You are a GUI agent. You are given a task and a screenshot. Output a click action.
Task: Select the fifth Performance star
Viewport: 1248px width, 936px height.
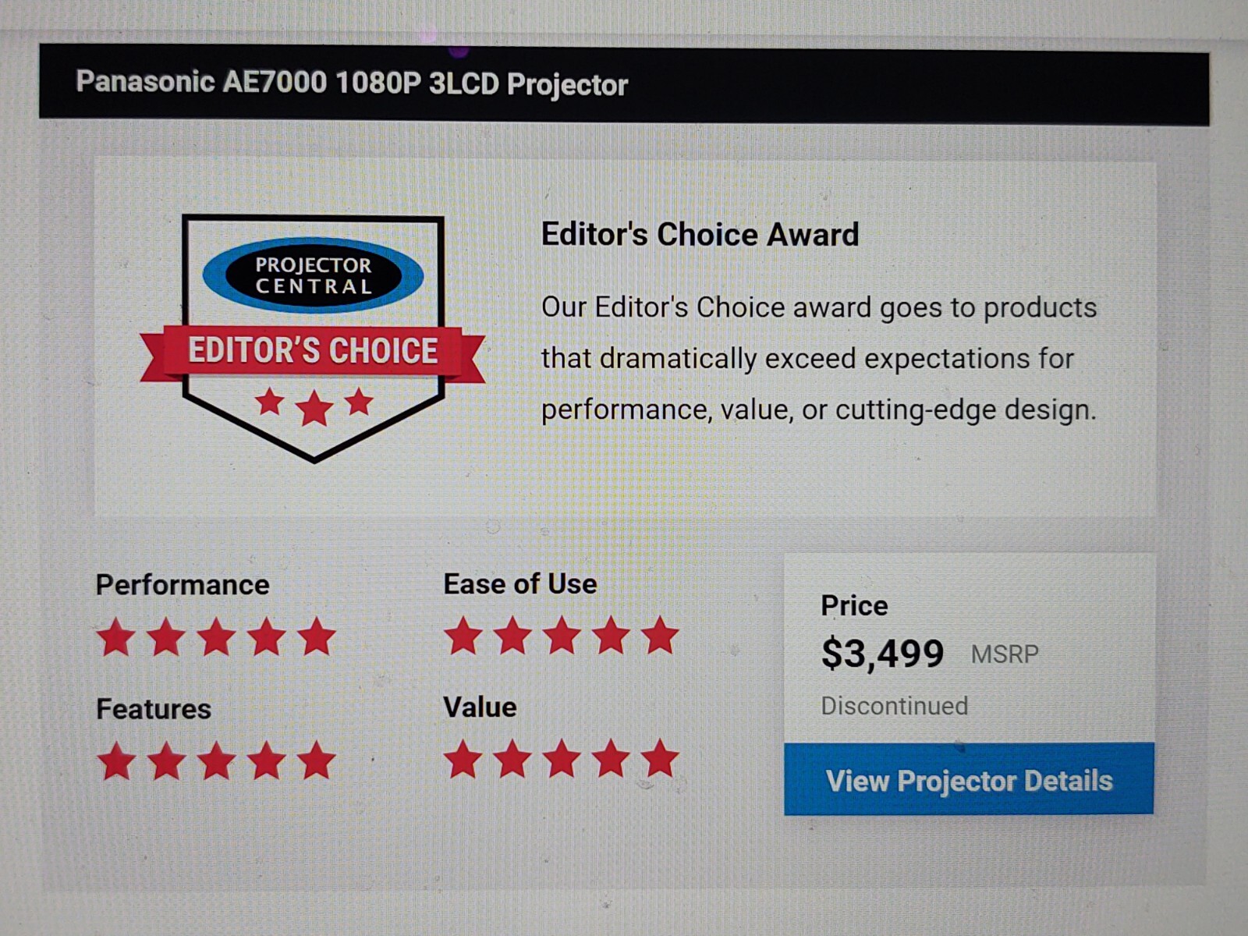pos(317,636)
